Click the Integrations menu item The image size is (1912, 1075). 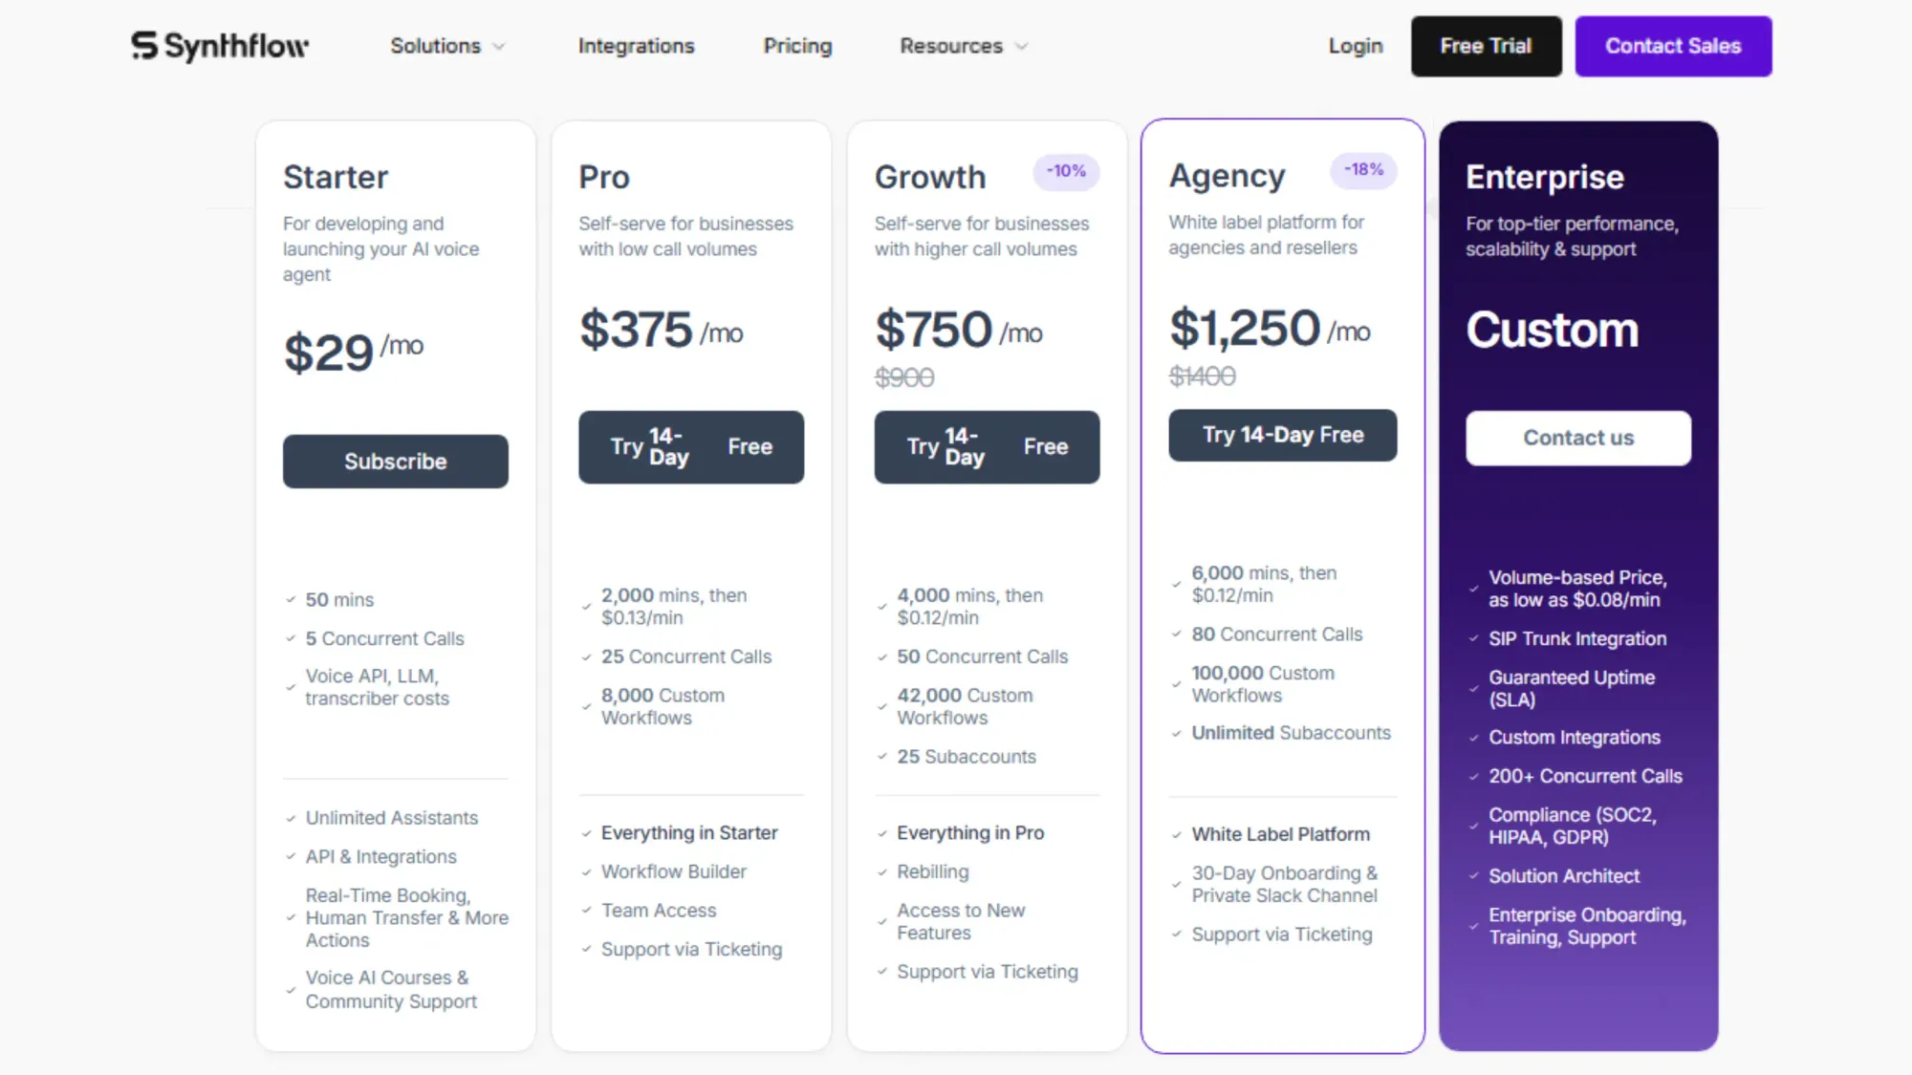(x=635, y=46)
